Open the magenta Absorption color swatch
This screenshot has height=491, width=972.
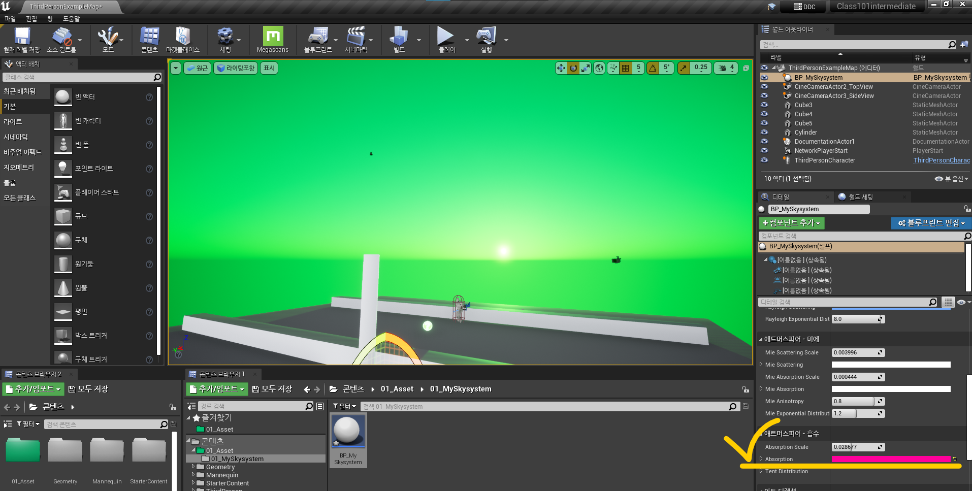(891, 459)
